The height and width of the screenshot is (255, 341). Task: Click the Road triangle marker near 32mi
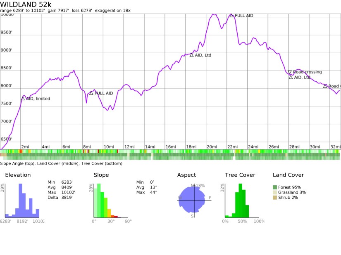(x=325, y=86)
